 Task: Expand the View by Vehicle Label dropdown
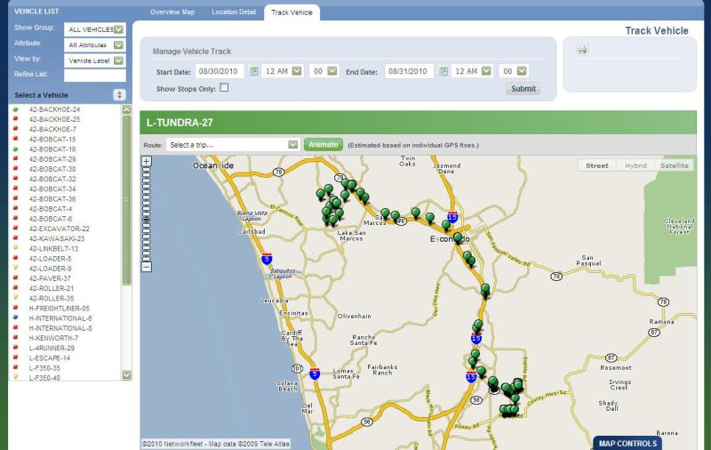click(119, 60)
